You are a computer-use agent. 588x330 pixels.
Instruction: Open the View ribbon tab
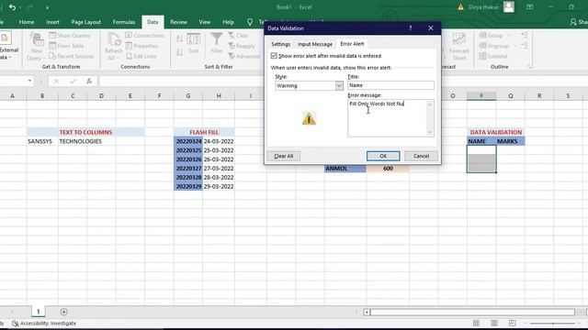coord(204,22)
